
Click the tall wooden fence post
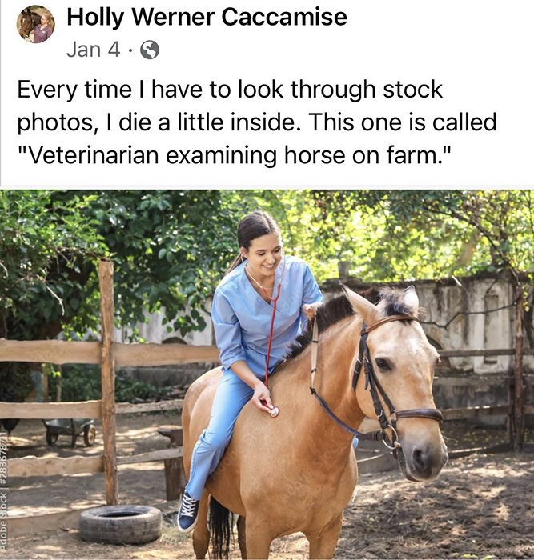[108, 382]
